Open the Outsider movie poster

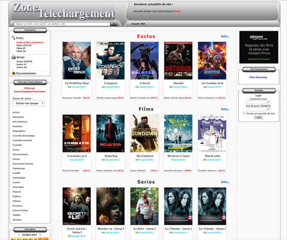178,61
